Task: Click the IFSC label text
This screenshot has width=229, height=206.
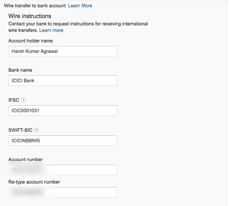Action: [x=14, y=100]
